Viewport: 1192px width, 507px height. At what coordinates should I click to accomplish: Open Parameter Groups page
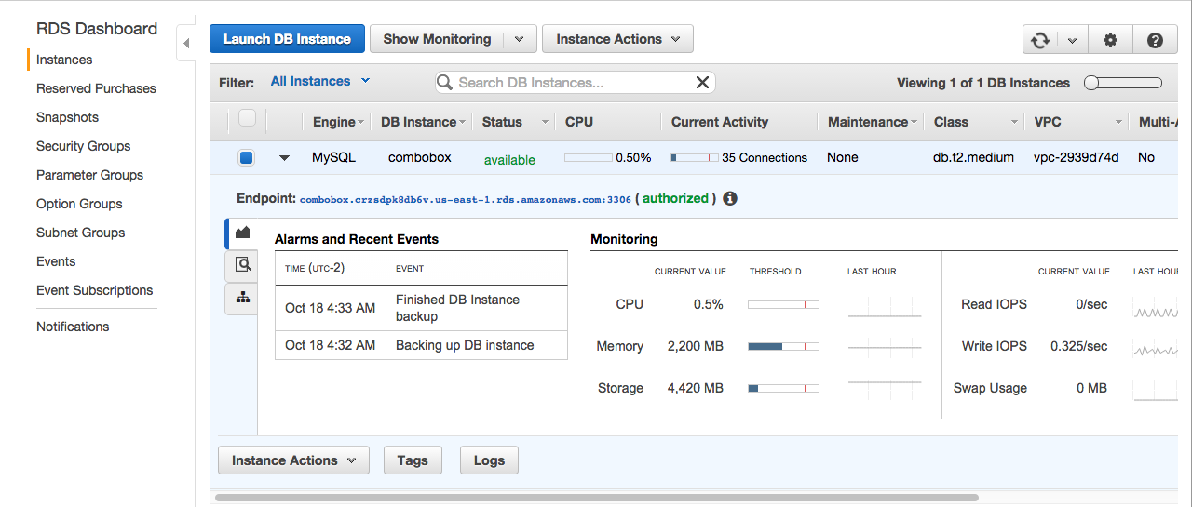(x=89, y=175)
